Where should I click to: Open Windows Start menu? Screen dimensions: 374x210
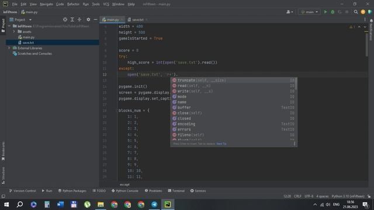click(x=6, y=204)
